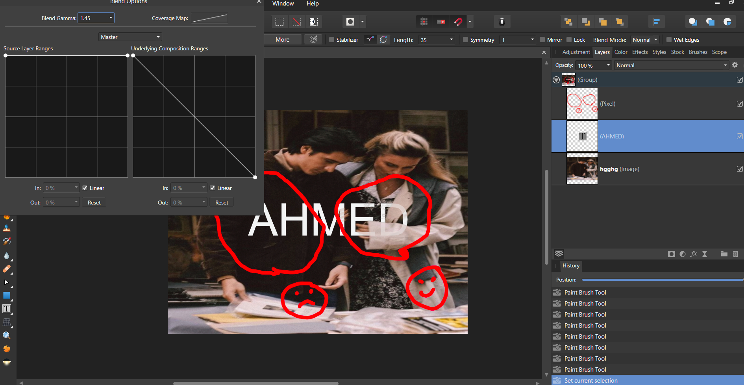Select the Clone Brush stamp tool

[x=7, y=228]
